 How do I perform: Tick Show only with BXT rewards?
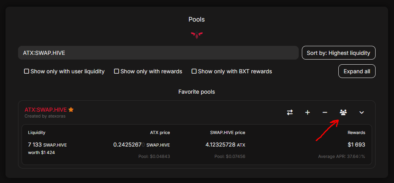pos(194,71)
